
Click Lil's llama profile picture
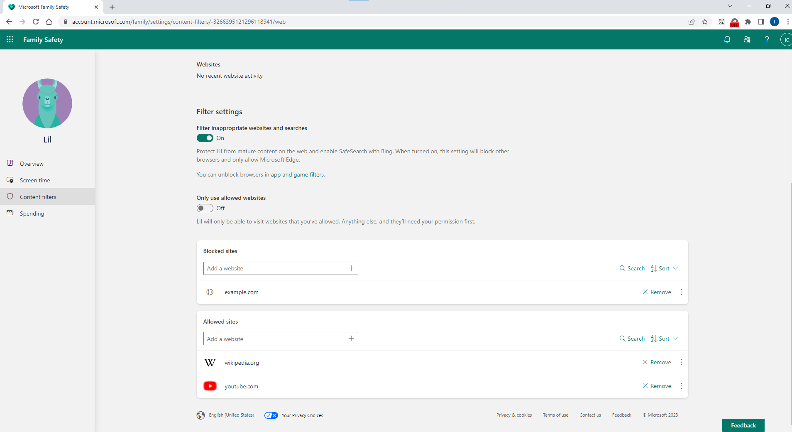tap(47, 103)
